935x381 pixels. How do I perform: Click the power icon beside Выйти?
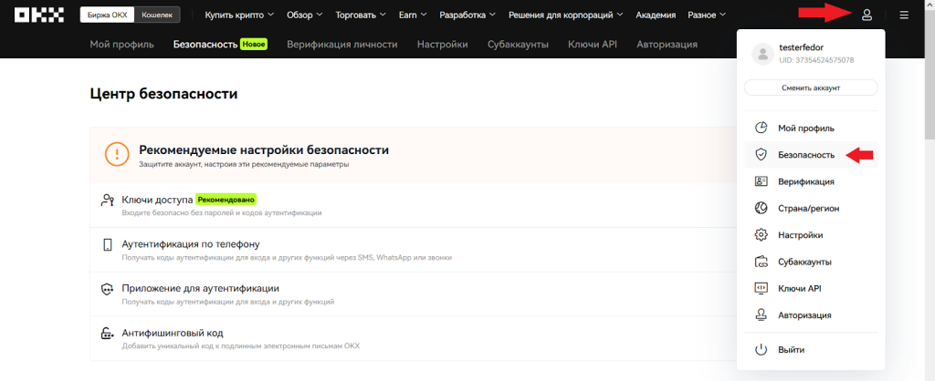[x=761, y=350]
